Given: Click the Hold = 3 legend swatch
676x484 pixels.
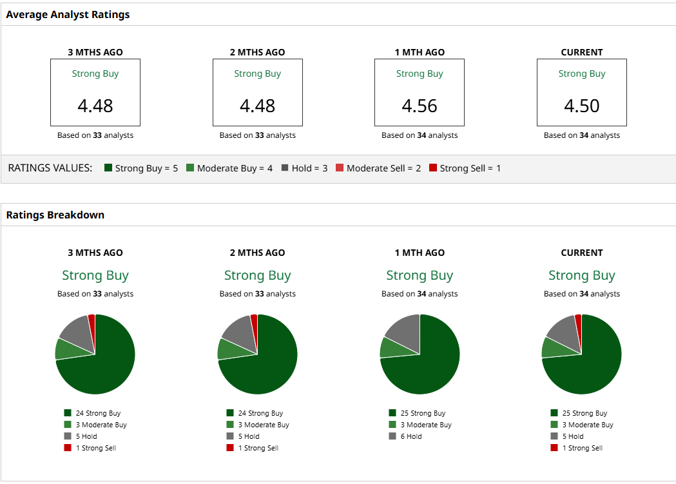Looking at the screenshot, I should point(285,168).
